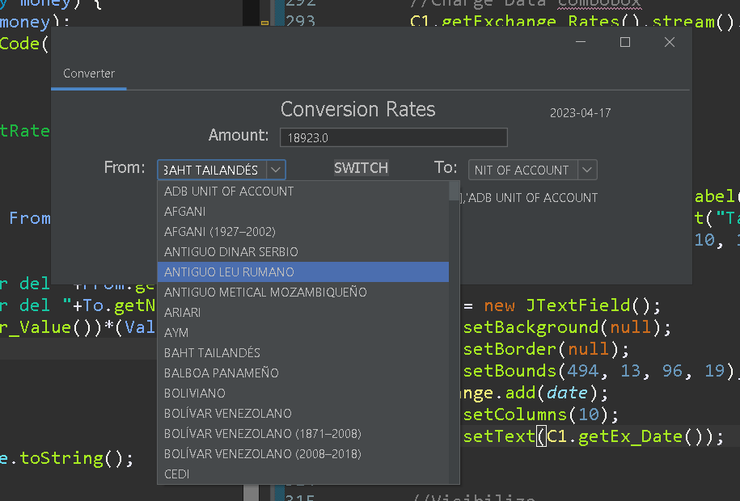The height and width of the screenshot is (501, 740).
Task: Select BALBOA PANAMEÑO currency option
Action: click(x=220, y=373)
